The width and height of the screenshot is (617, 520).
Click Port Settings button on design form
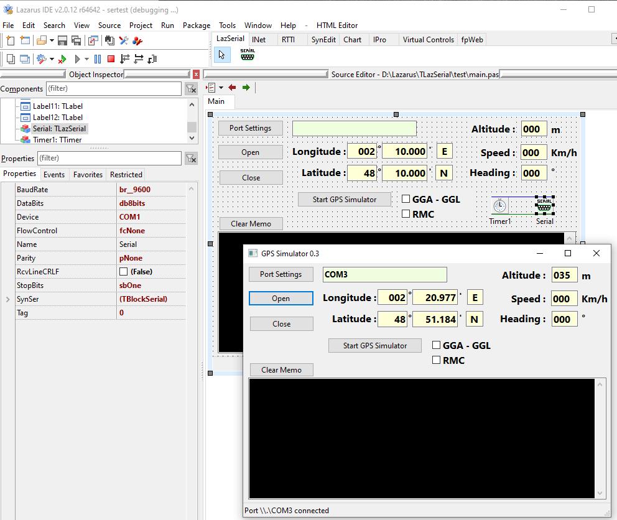251,128
